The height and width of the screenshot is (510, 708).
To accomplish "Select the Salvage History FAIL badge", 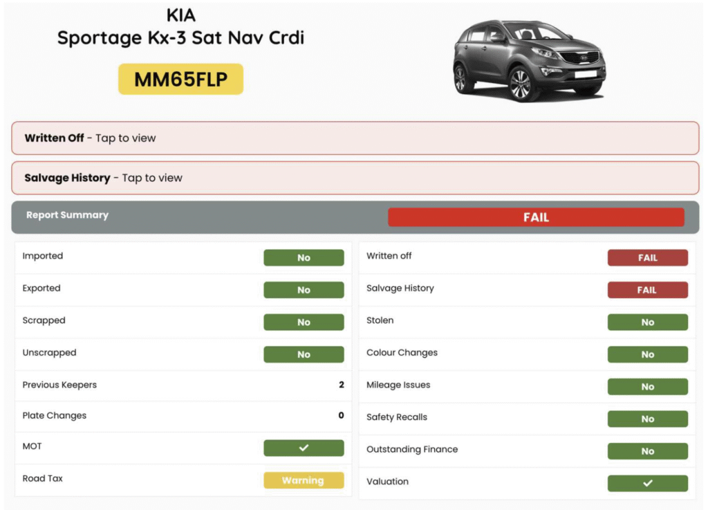I will (647, 290).
